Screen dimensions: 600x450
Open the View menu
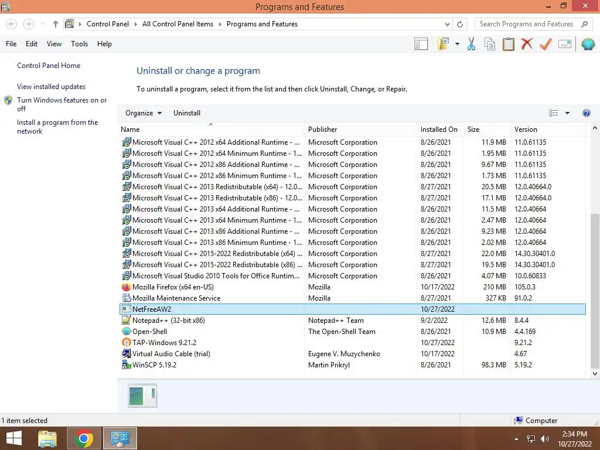(x=54, y=44)
